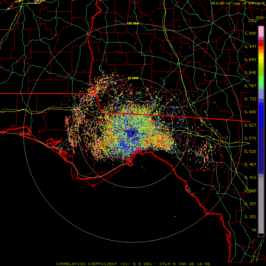Select the 0.627 legend value
This screenshot has width=266, height=266.
click(x=250, y=125)
